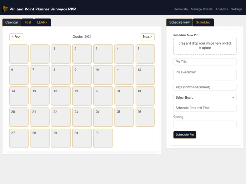Select October 11 on the calendar
The width and height of the screenshot is (246, 184).
[x=124, y=75]
